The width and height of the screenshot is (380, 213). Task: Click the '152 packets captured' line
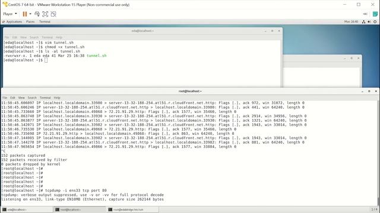pos(23,156)
